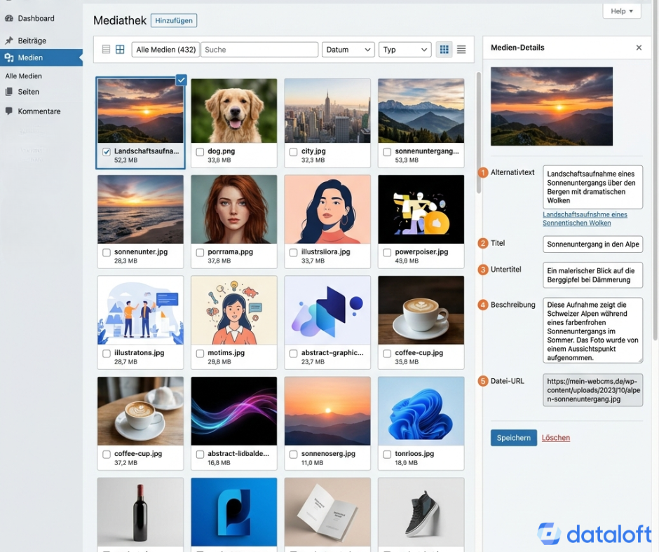Select the blue tile grid layout icon
659x552 pixels.
[x=444, y=50]
